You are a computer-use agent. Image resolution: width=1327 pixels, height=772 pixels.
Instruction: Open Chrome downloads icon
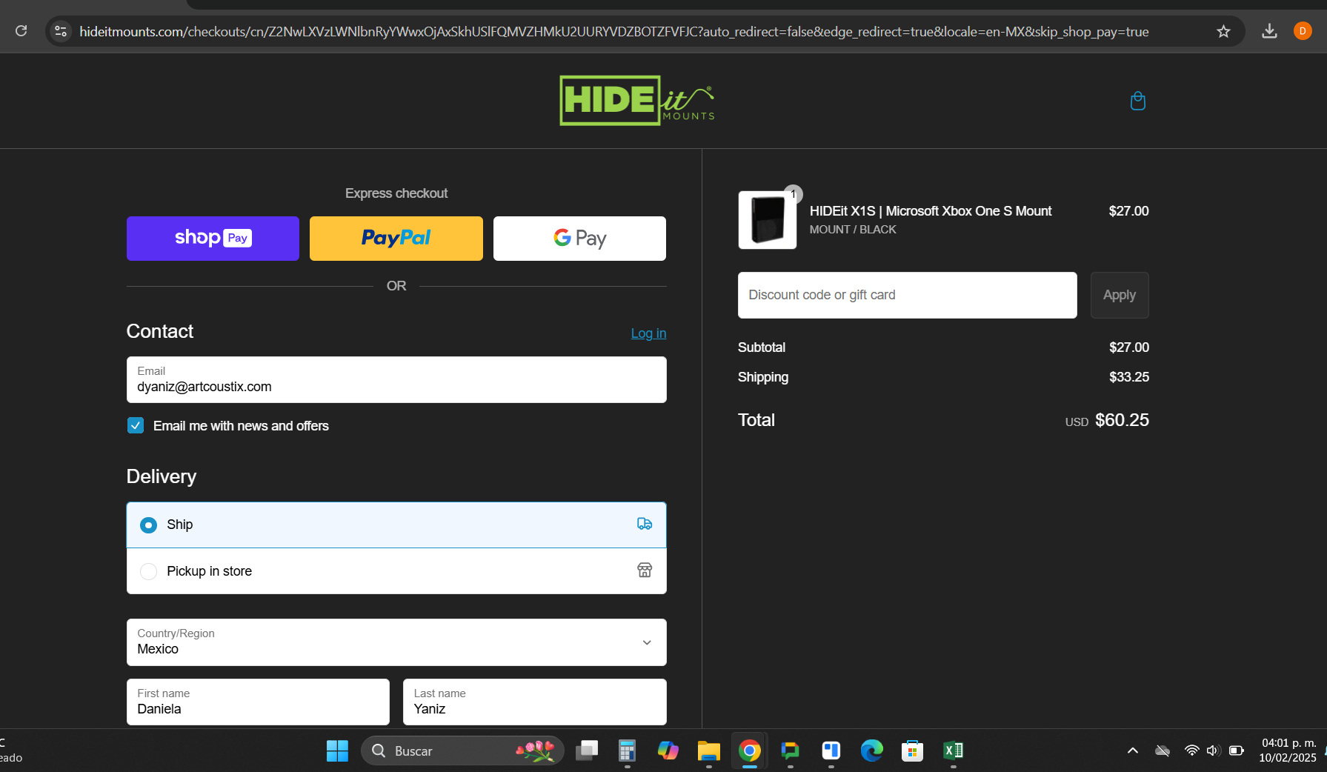(x=1269, y=31)
